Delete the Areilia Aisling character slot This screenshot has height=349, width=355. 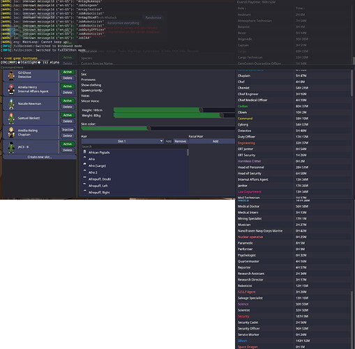68,135
